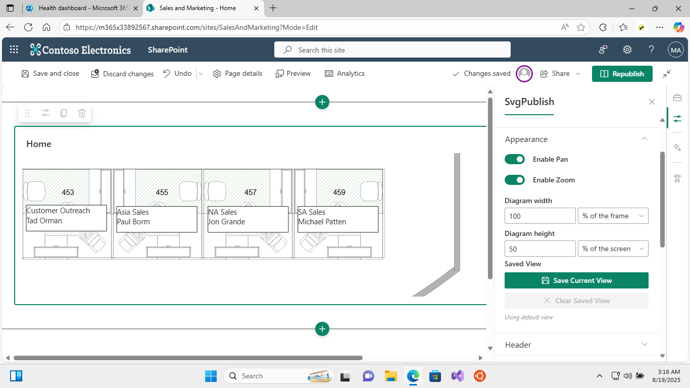Viewport: 690px width, 388px height.
Task: Close the SvgPublish property pane
Action: (x=652, y=102)
